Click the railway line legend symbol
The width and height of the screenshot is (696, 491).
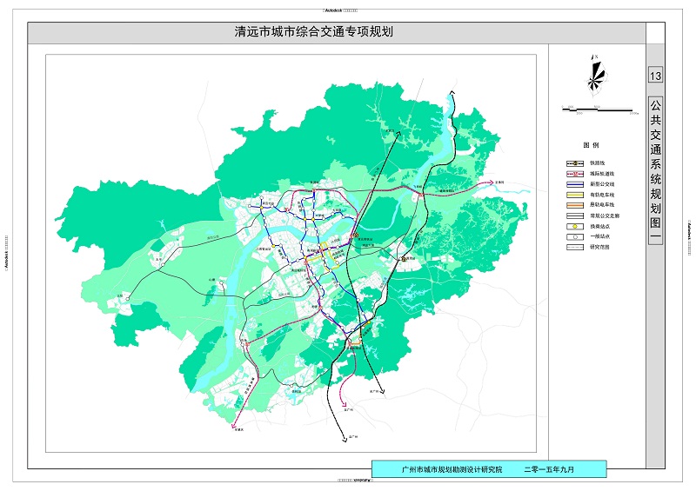tap(573, 162)
